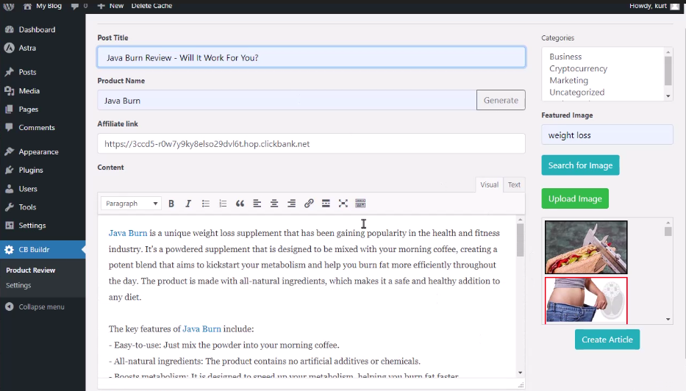Select Uncategorized category
The width and height of the screenshot is (686, 391).
[576, 93]
